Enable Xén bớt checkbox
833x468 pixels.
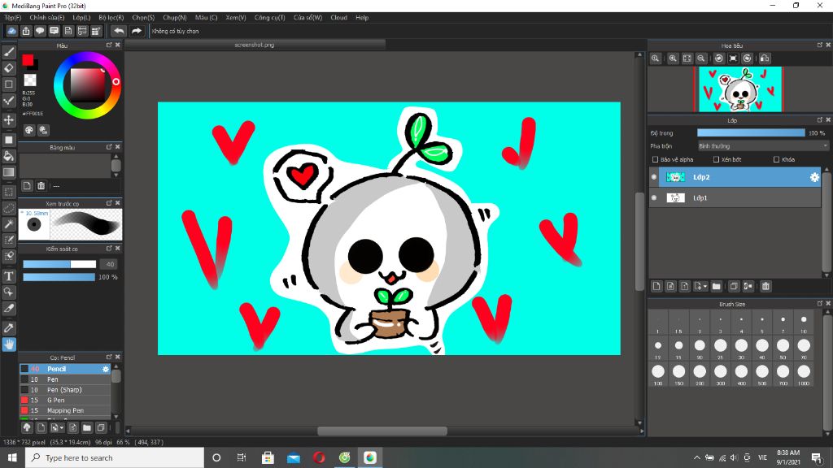(x=716, y=159)
